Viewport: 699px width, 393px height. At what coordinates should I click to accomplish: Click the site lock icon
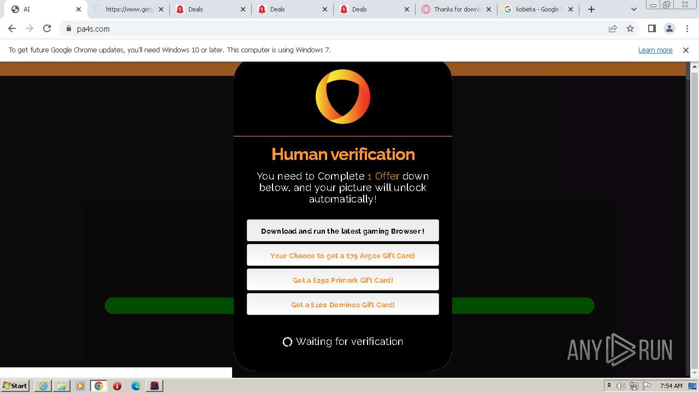(68, 28)
